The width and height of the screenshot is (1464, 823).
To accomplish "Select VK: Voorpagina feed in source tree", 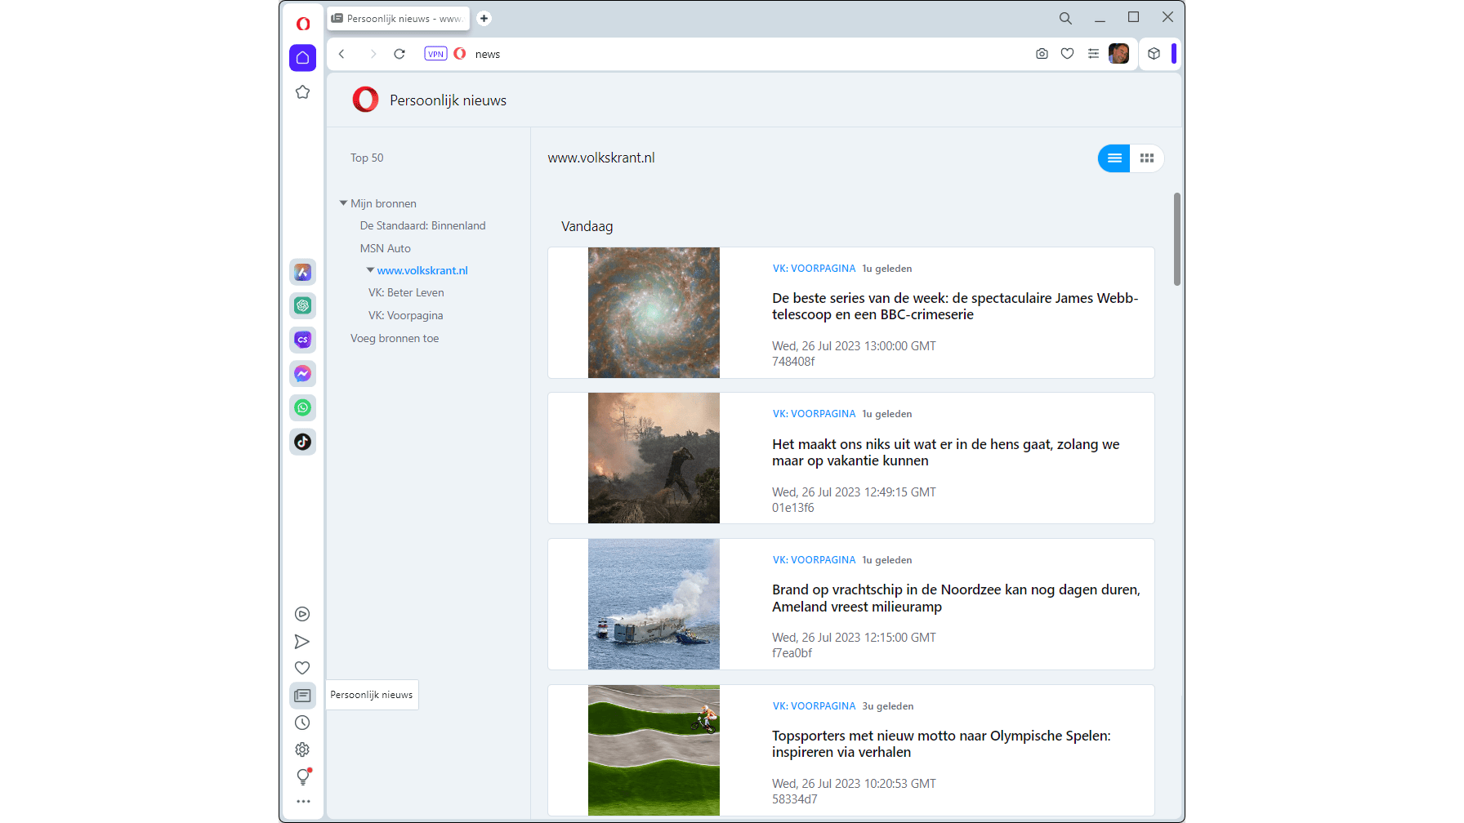I will (x=406, y=316).
